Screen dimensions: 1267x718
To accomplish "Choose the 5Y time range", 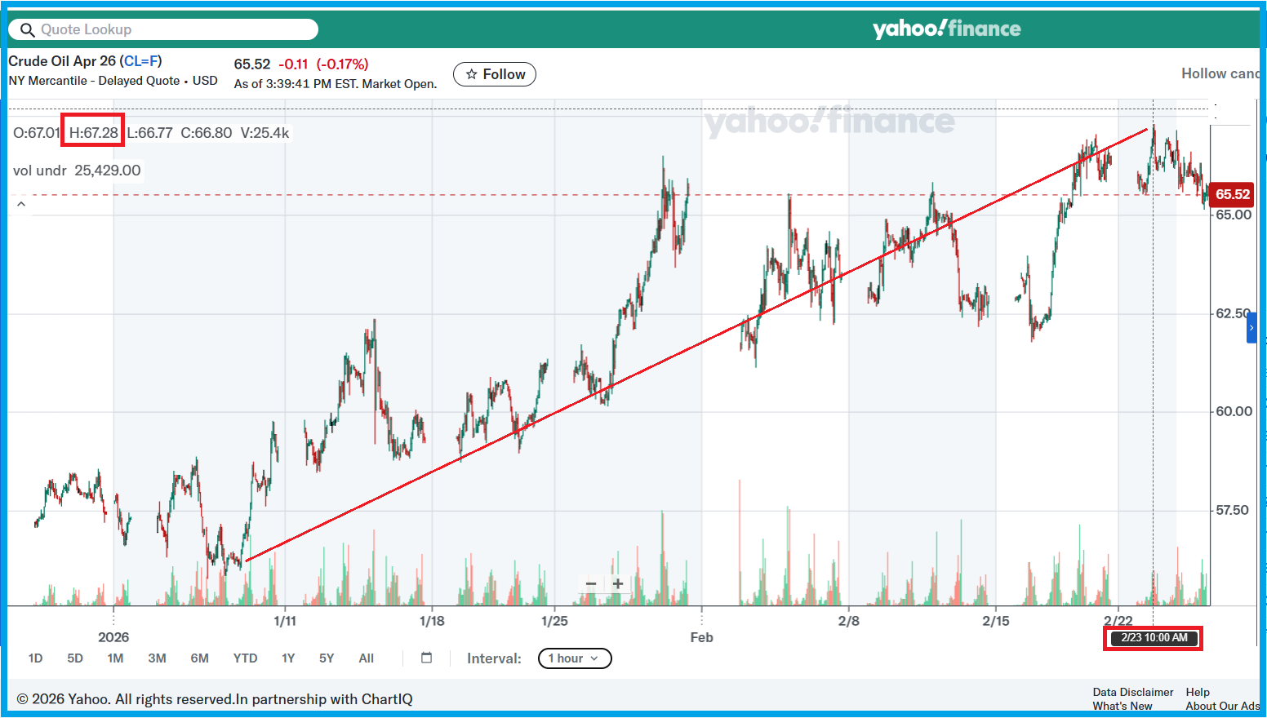I will (327, 658).
